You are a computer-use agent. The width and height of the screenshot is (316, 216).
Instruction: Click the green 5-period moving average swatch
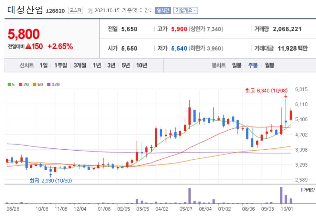[9, 85]
